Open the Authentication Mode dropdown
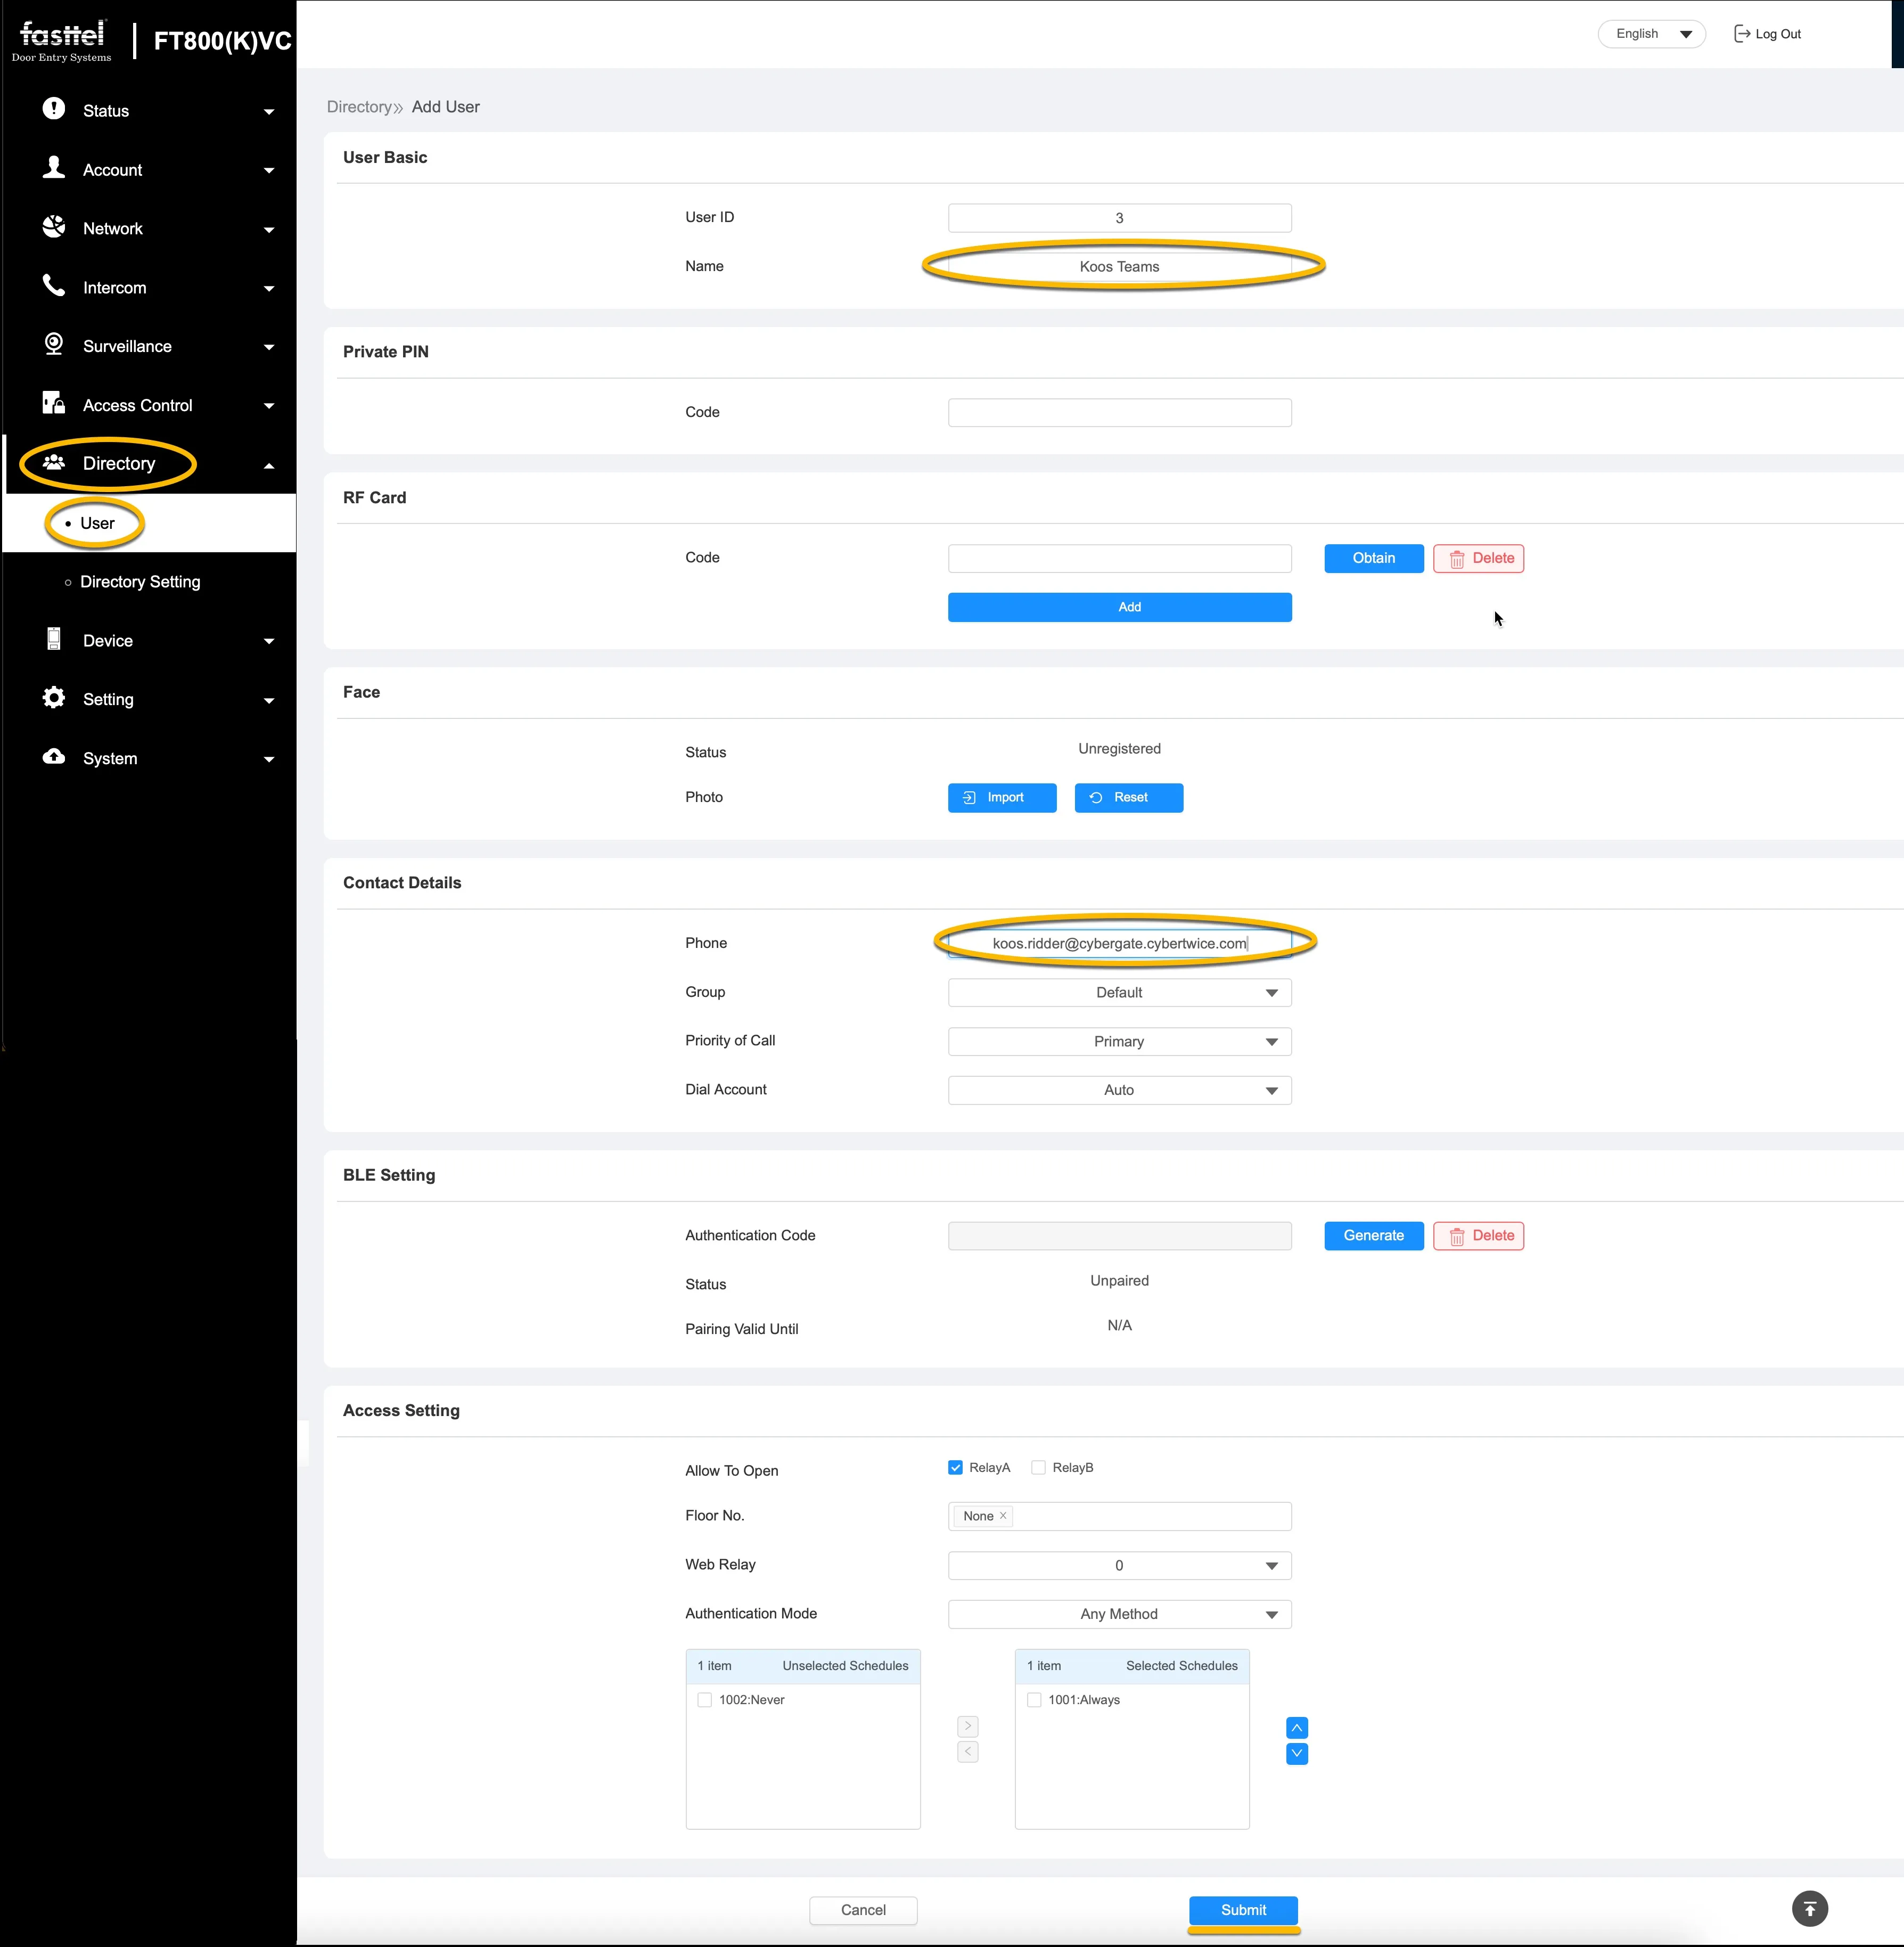This screenshot has width=1904, height=1947. point(1119,1615)
